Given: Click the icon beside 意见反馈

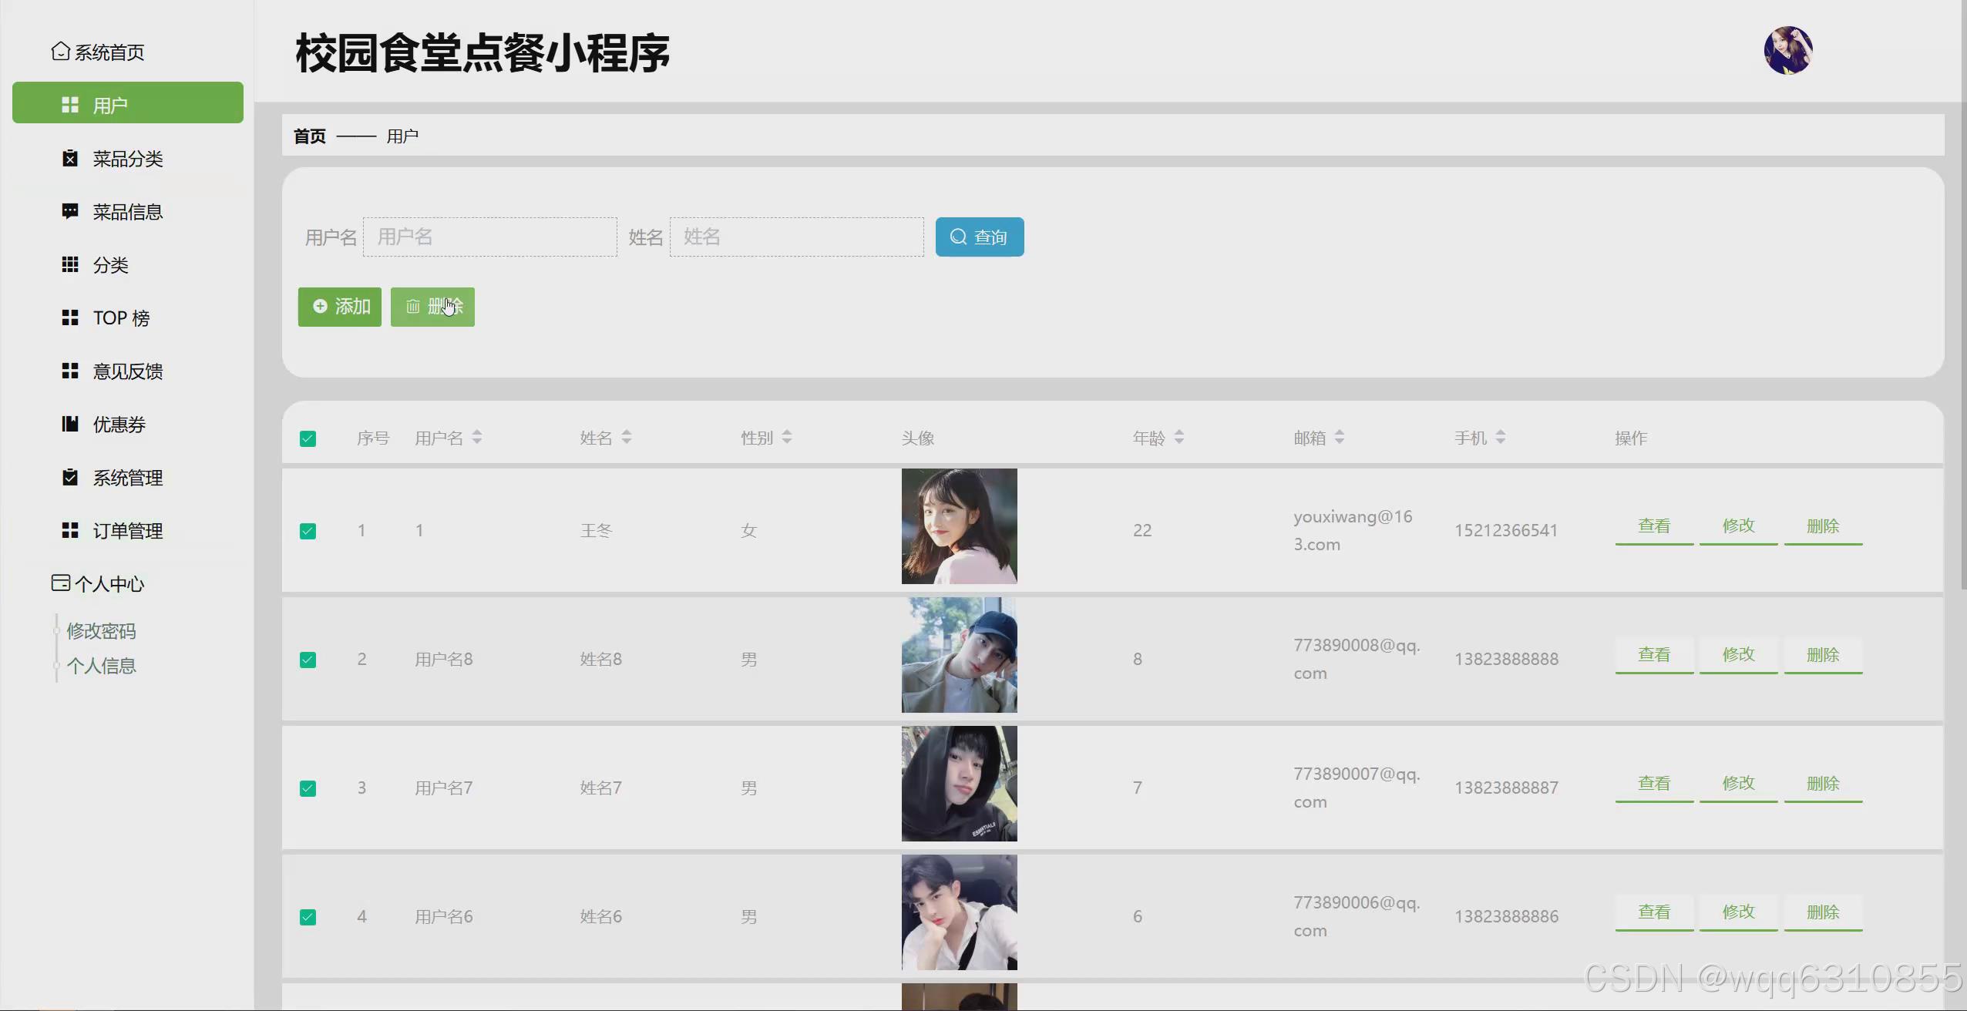Looking at the screenshot, I should coord(70,371).
